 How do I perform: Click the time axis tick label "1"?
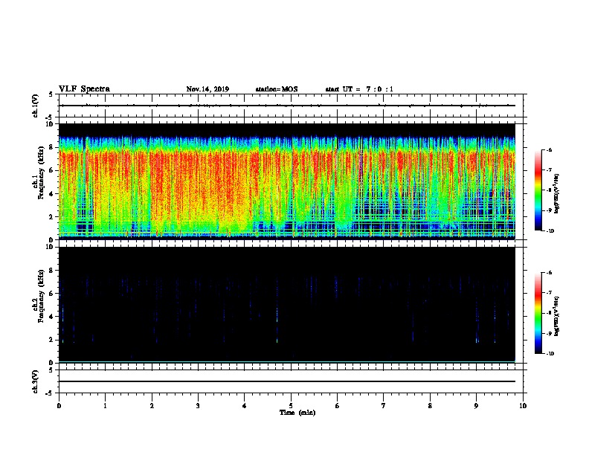105,406
